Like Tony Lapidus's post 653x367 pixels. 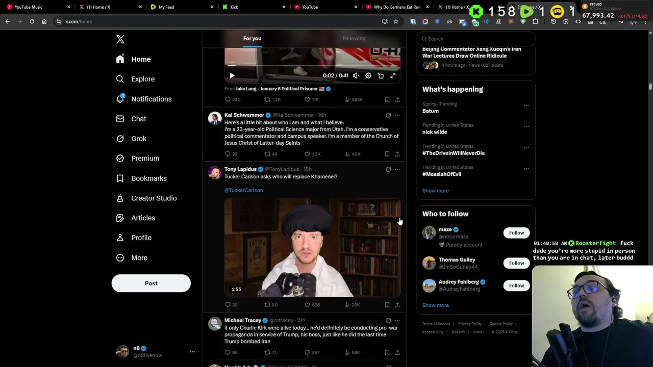click(312, 305)
